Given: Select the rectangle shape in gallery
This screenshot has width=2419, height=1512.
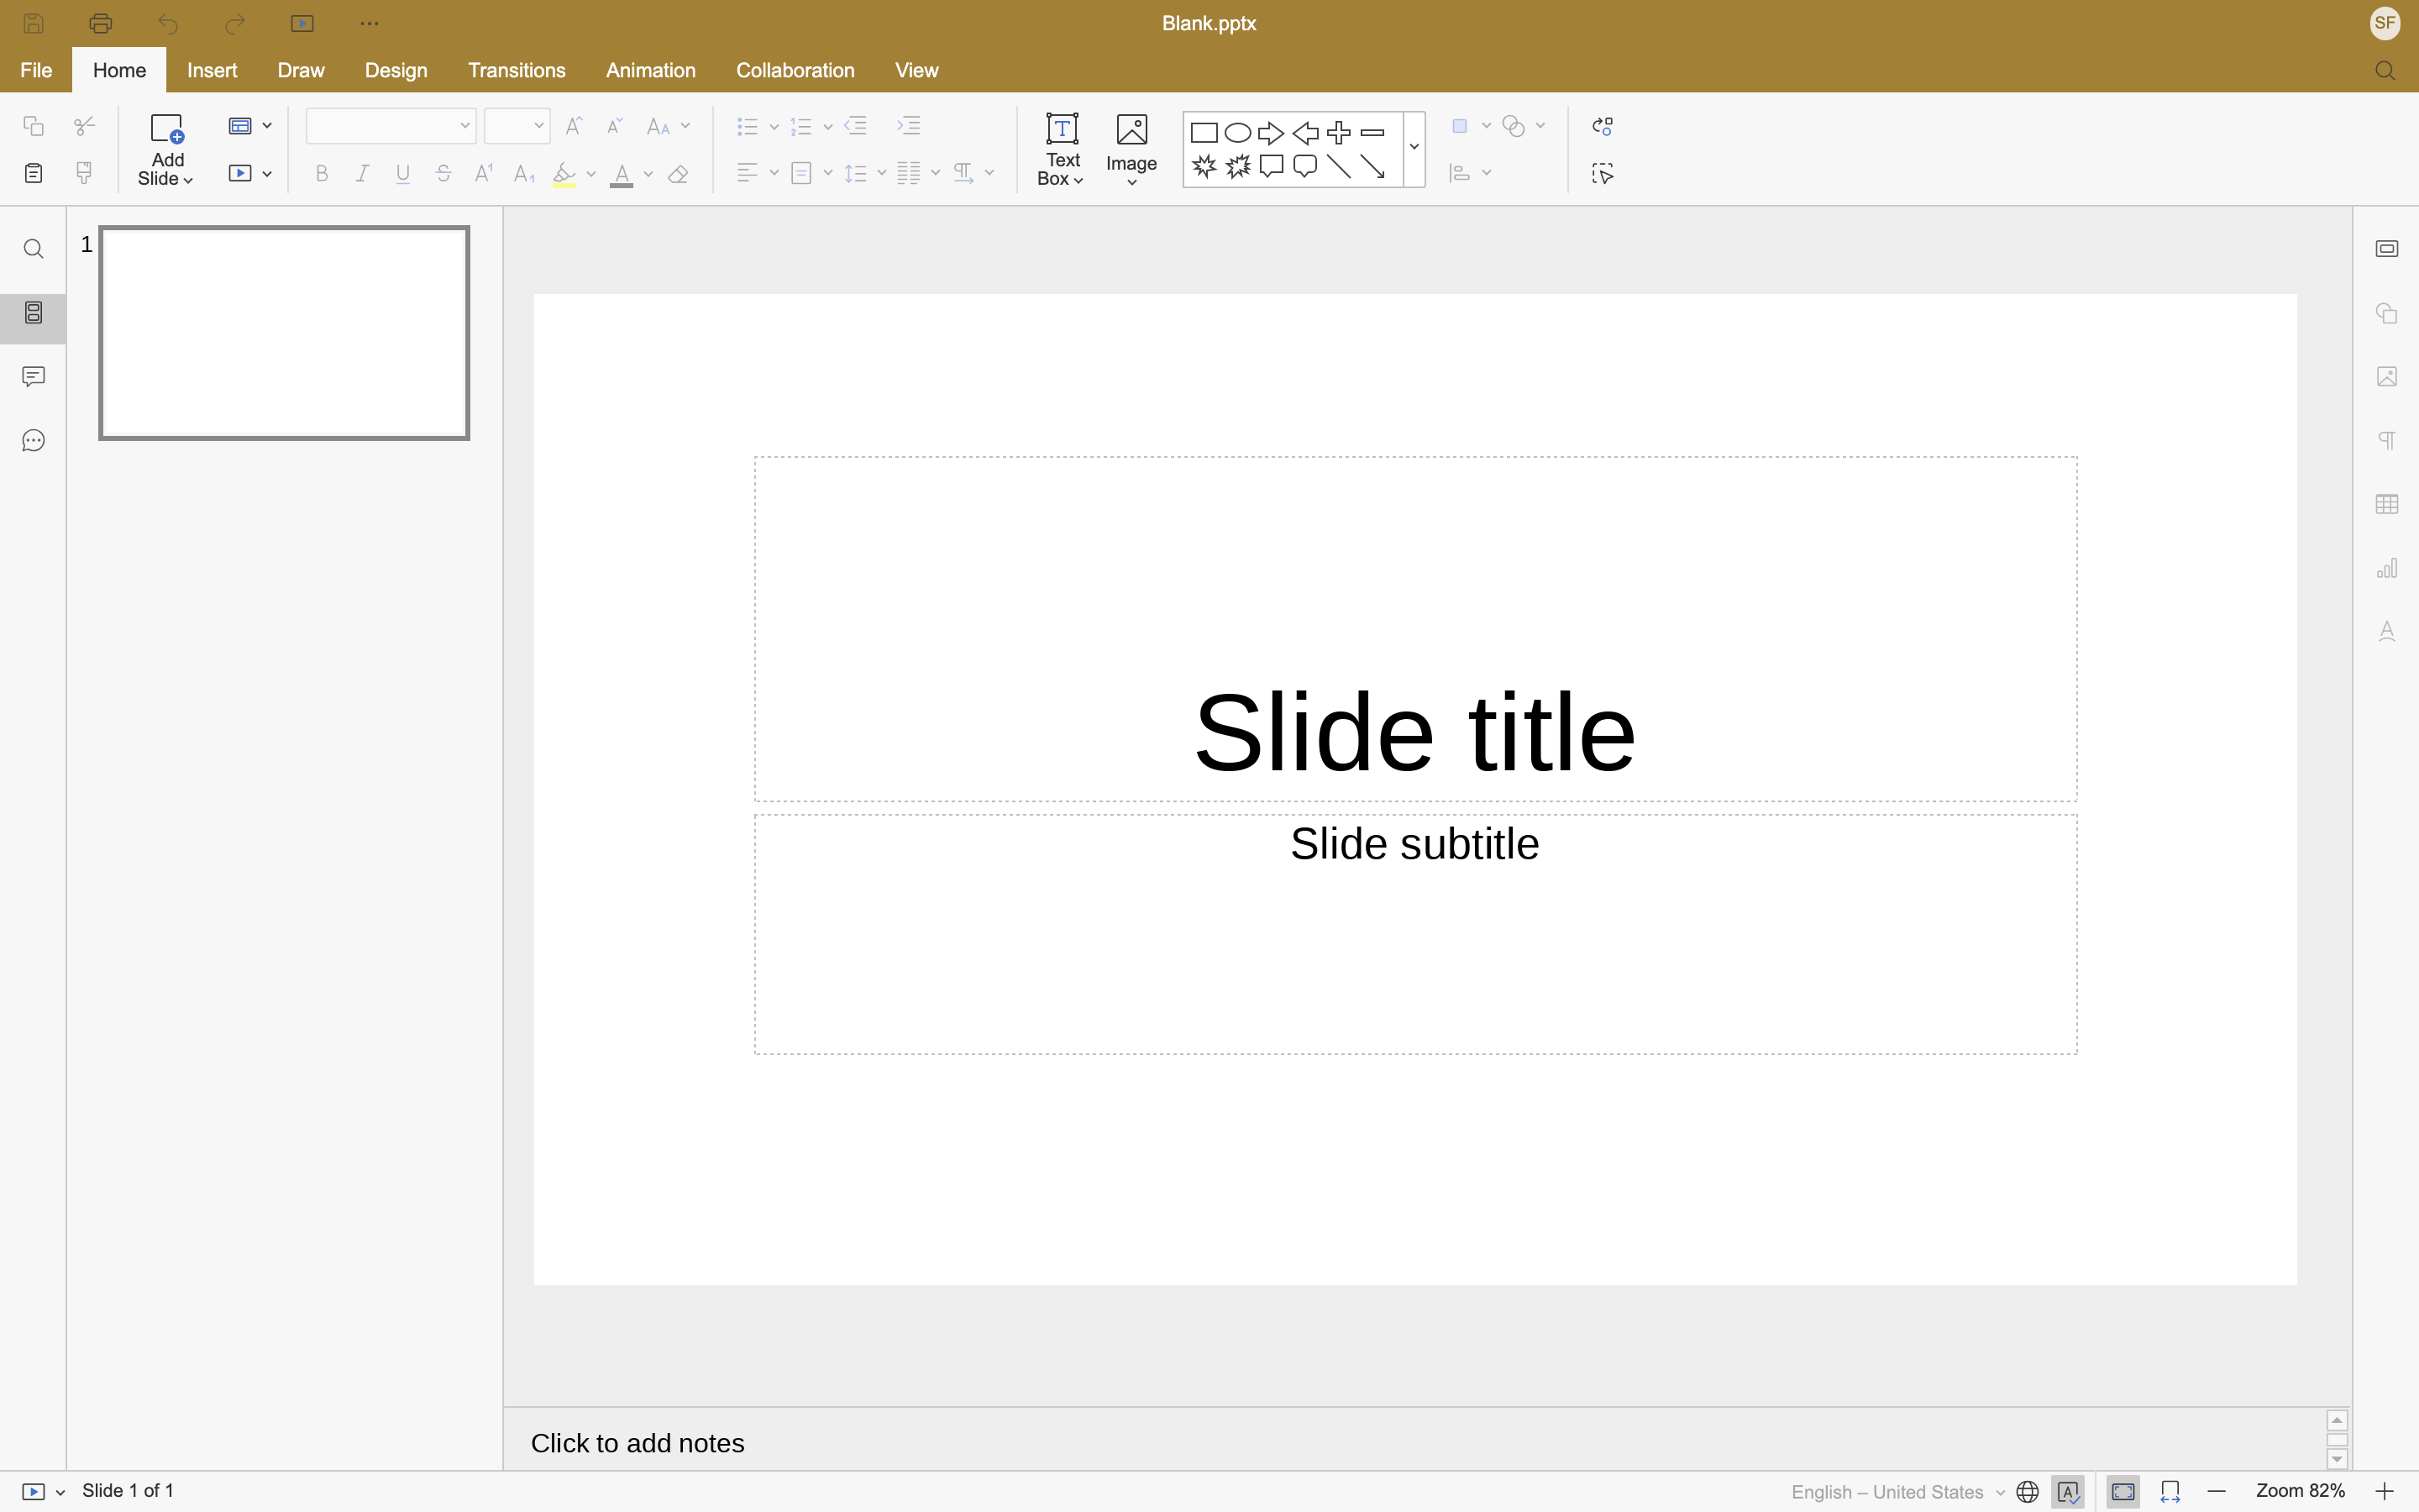Looking at the screenshot, I should [x=1204, y=133].
